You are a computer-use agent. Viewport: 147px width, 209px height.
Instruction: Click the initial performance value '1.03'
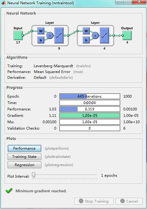(x=53, y=109)
